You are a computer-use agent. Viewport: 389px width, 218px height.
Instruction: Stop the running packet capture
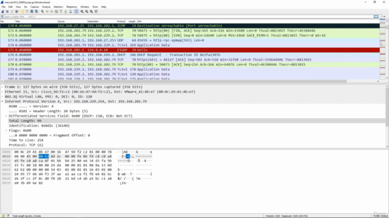[x=7, y=12]
